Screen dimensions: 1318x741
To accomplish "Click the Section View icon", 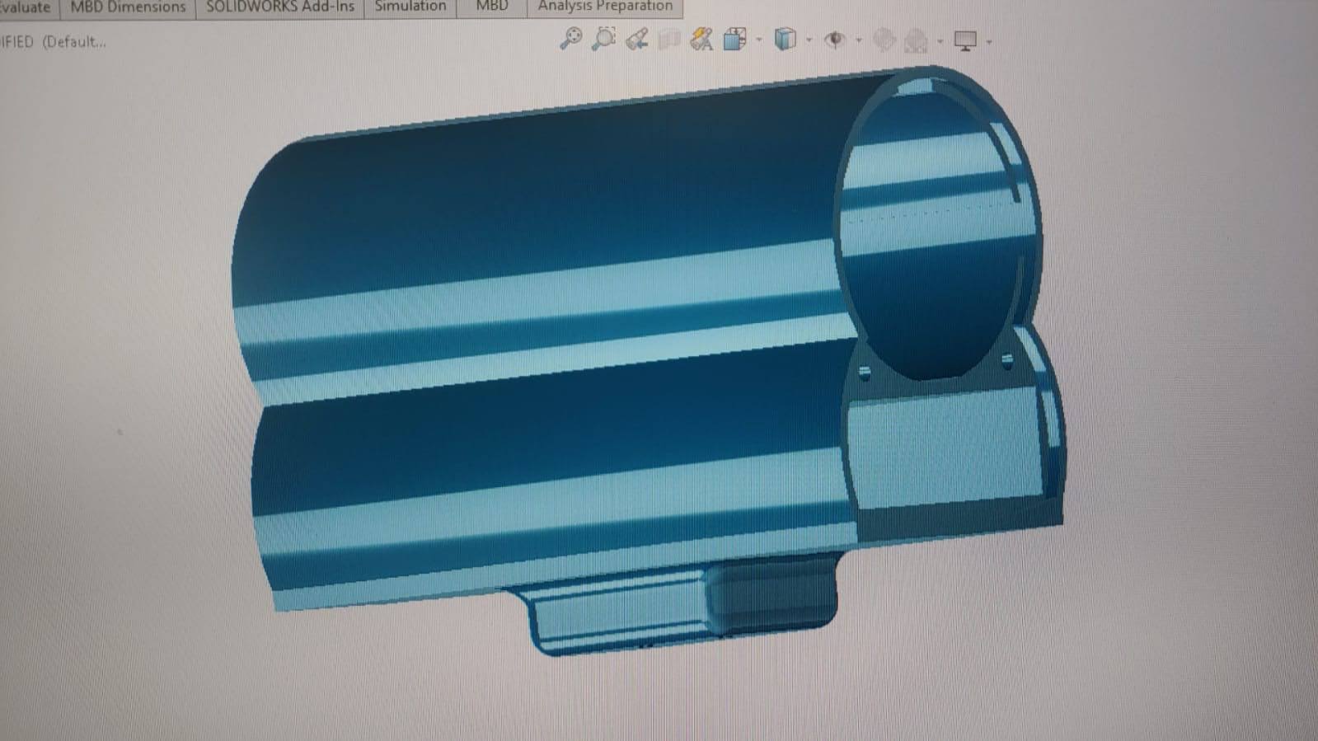I will 669,40.
